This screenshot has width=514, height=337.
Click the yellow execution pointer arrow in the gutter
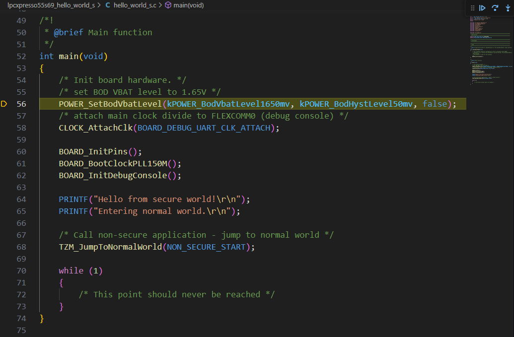click(3, 104)
